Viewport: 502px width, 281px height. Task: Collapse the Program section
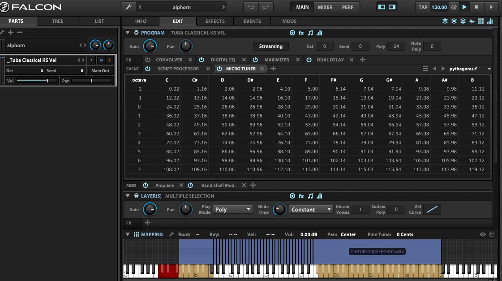click(x=128, y=33)
